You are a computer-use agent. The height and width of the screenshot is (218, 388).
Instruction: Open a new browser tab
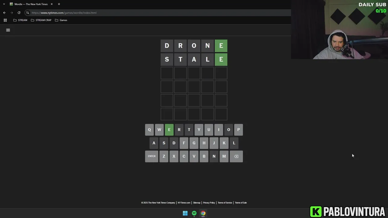tap(59, 4)
